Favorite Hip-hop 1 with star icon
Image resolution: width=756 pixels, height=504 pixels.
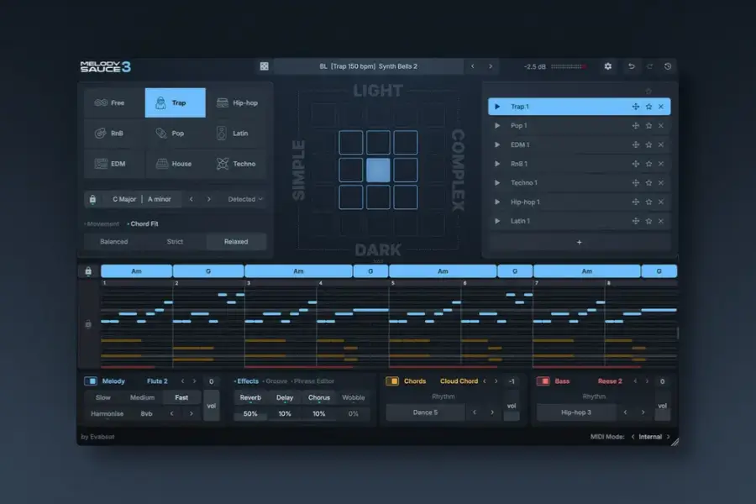point(649,202)
